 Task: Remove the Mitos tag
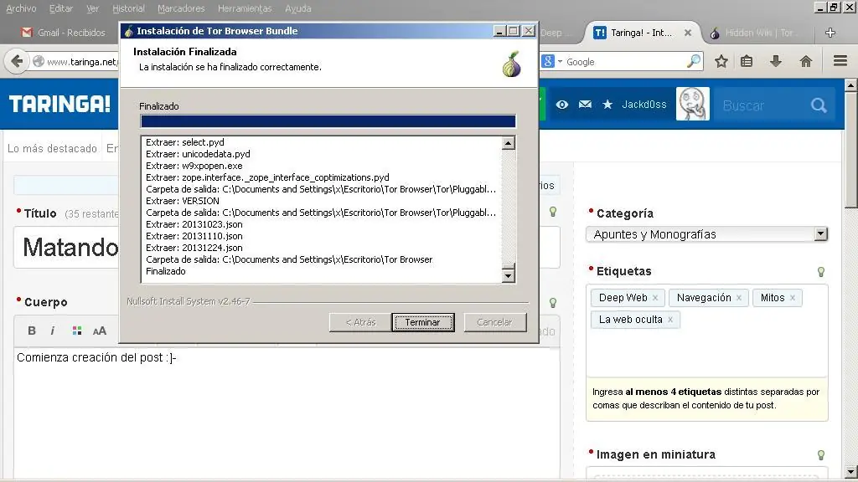(793, 298)
